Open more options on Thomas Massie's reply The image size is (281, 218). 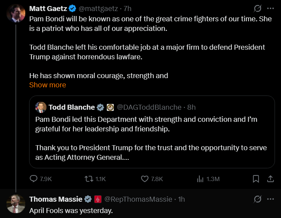pos(270,199)
